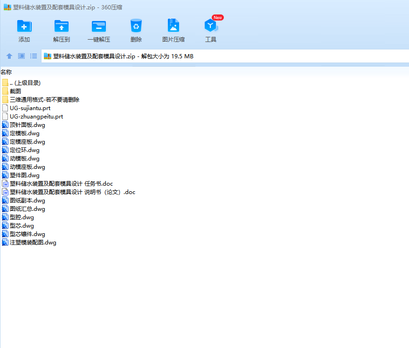
Task: Click the 360压缩 title bar app icon
Action: (7, 7)
